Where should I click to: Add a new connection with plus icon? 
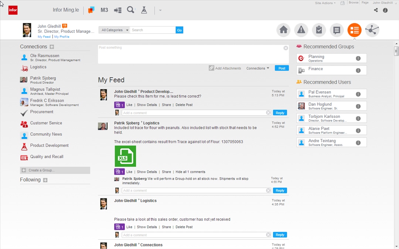[52, 47]
